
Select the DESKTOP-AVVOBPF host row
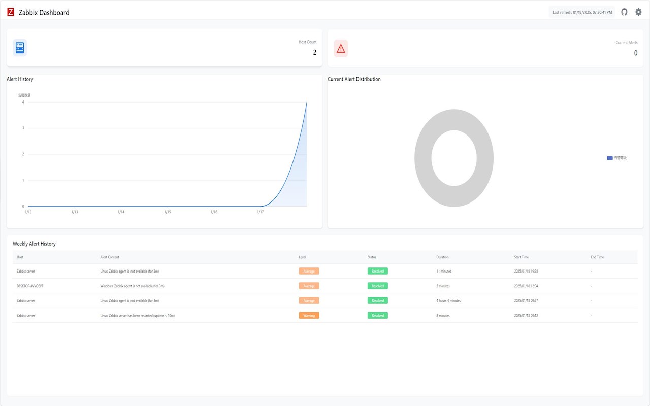[325, 286]
